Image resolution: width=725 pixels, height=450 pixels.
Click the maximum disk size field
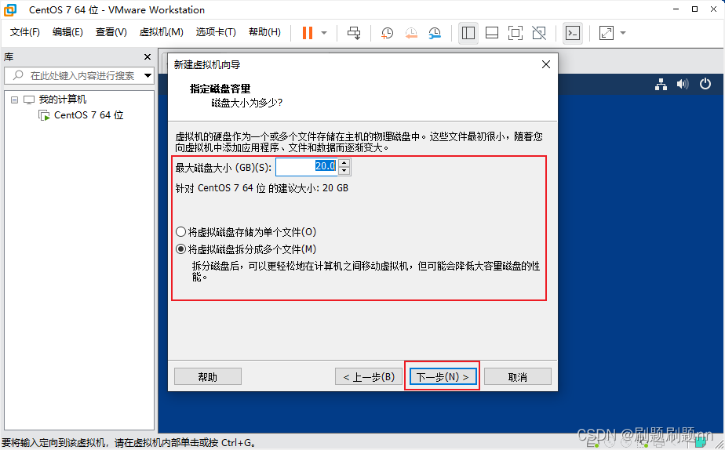click(307, 167)
